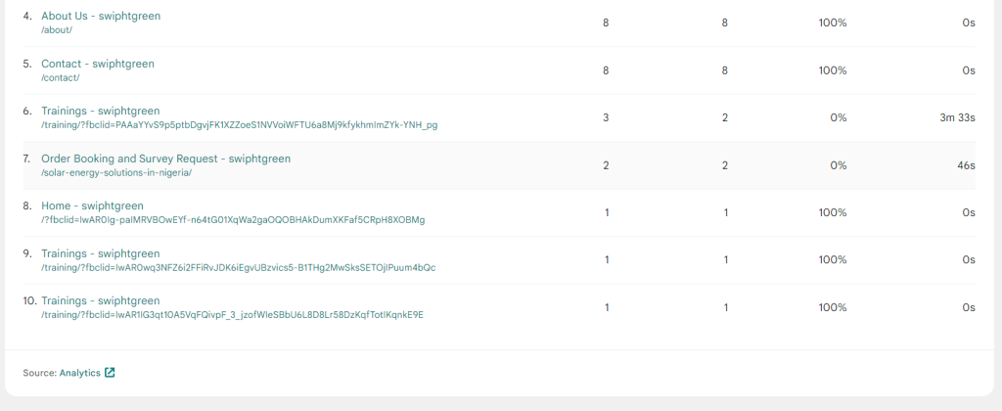
Task: Click the Contact - swiphtgreen page title
Action: pyautogui.click(x=97, y=64)
